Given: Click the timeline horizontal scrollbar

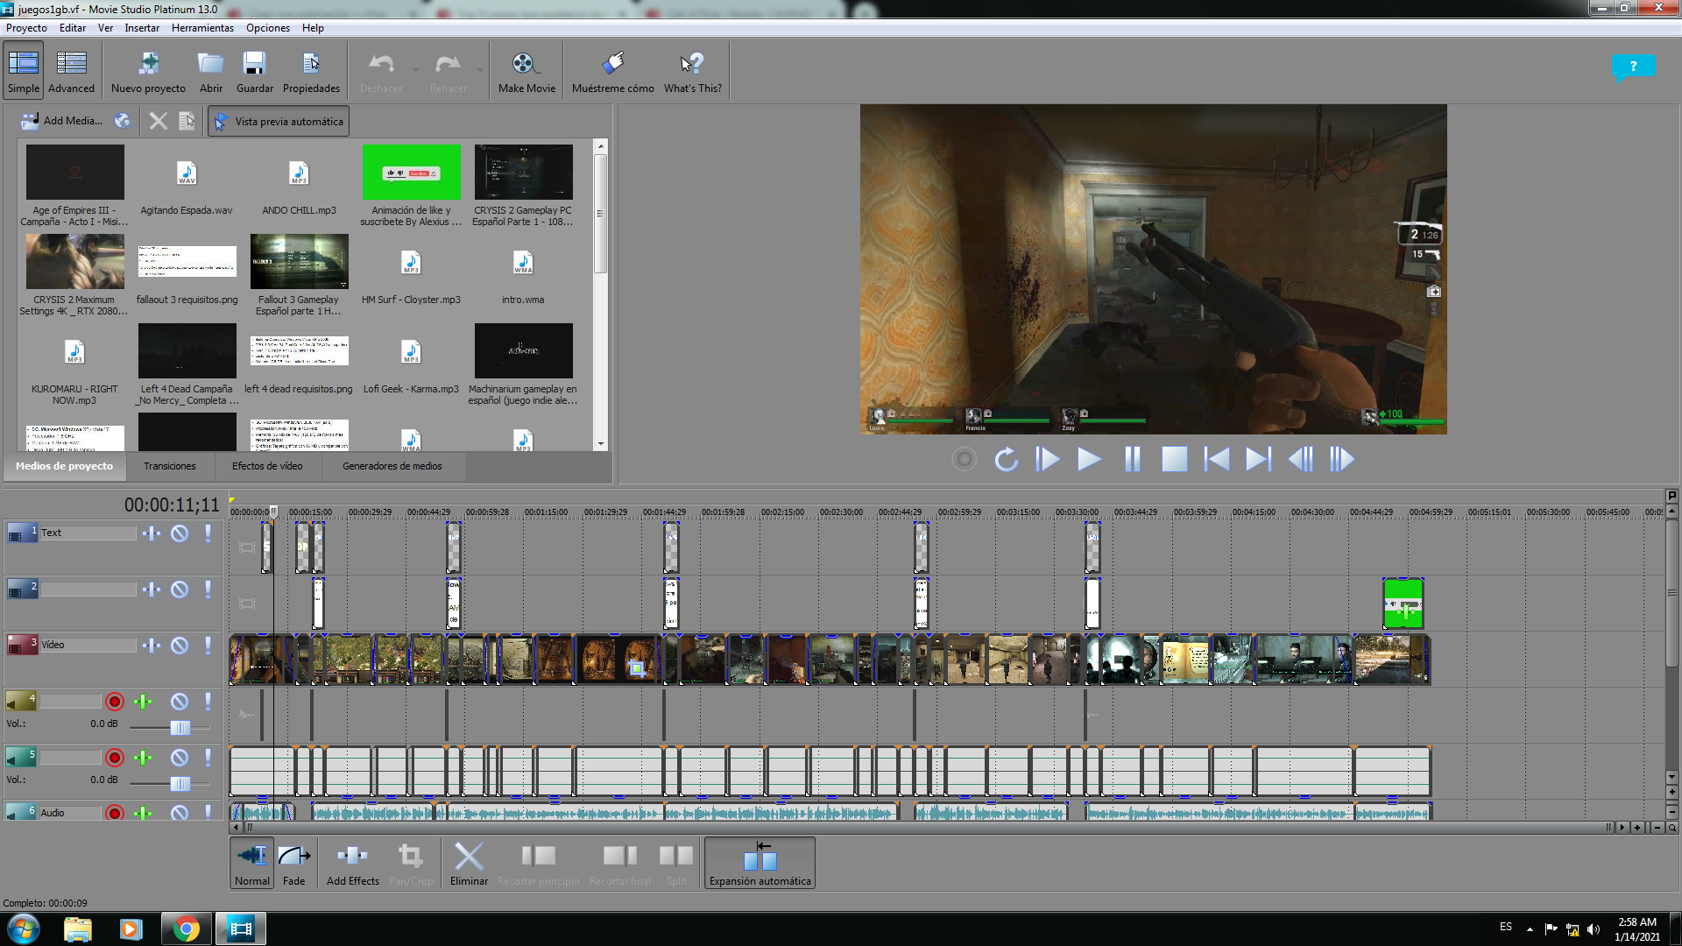Looking at the screenshot, I should click(929, 827).
